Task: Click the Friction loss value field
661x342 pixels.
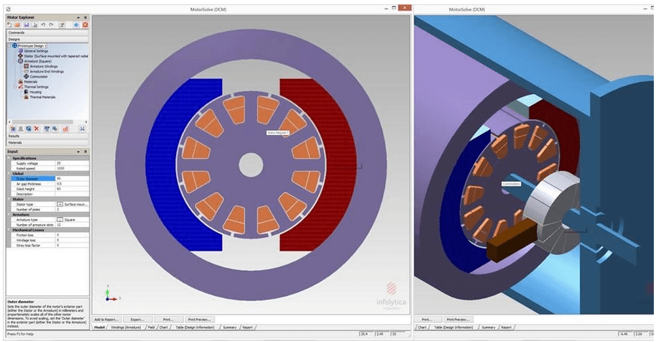Action: pyautogui.click(x=72, y=235)
